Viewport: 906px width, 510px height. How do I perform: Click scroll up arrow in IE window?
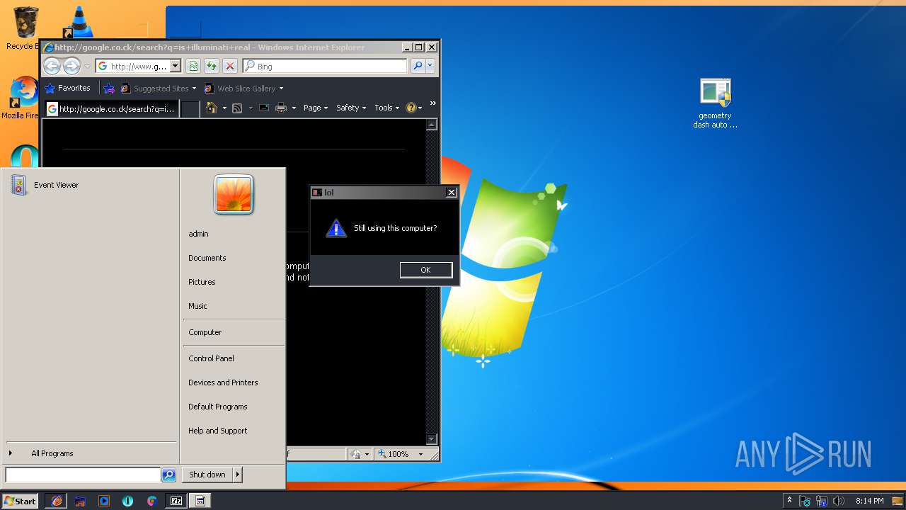pyautogui.click(x=432, y=125)
